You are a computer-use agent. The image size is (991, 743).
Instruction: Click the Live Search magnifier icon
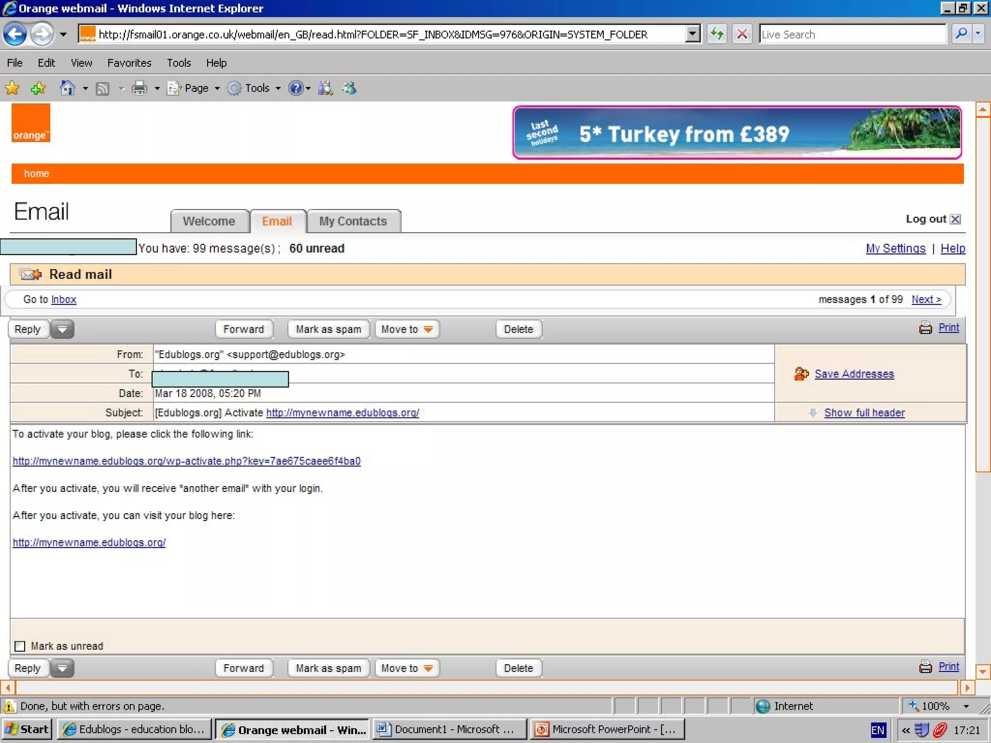[961, 34]
